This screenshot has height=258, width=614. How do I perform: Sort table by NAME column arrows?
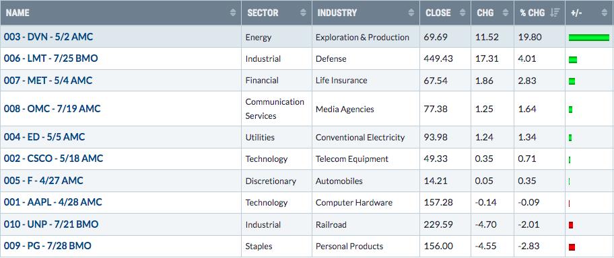click(233, 13)
